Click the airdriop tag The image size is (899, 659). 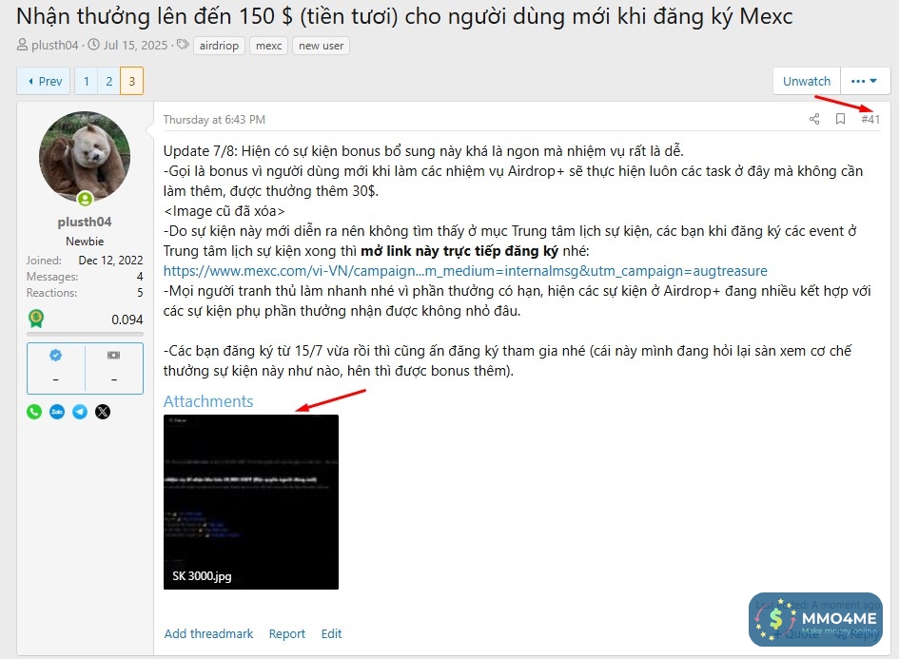point(219,46)
